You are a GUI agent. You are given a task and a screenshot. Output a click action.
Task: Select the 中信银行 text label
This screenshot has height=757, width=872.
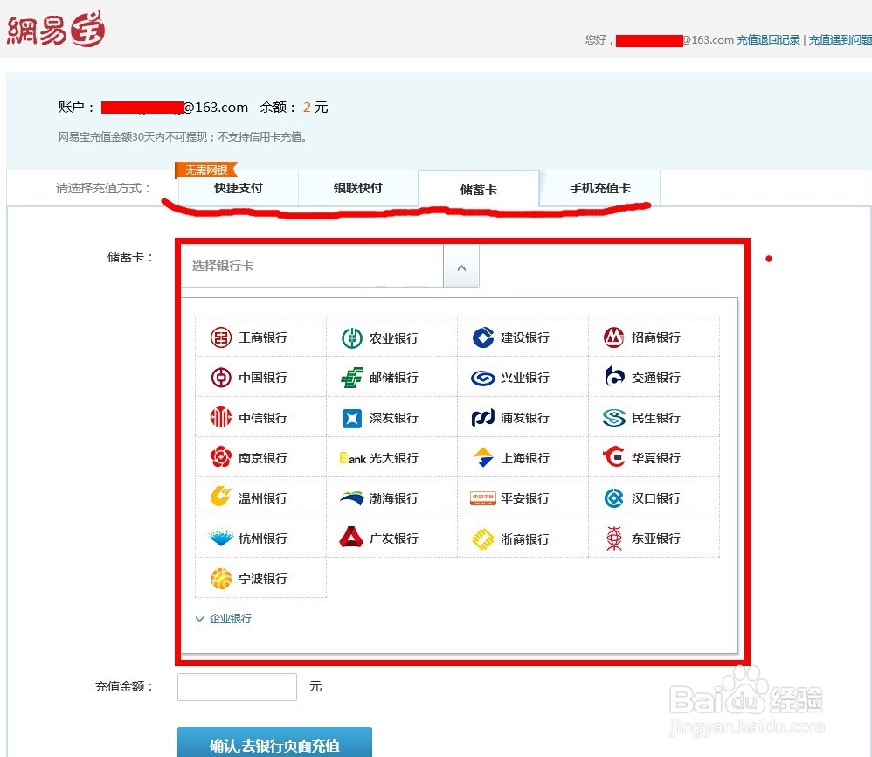[x=263, y=418]
